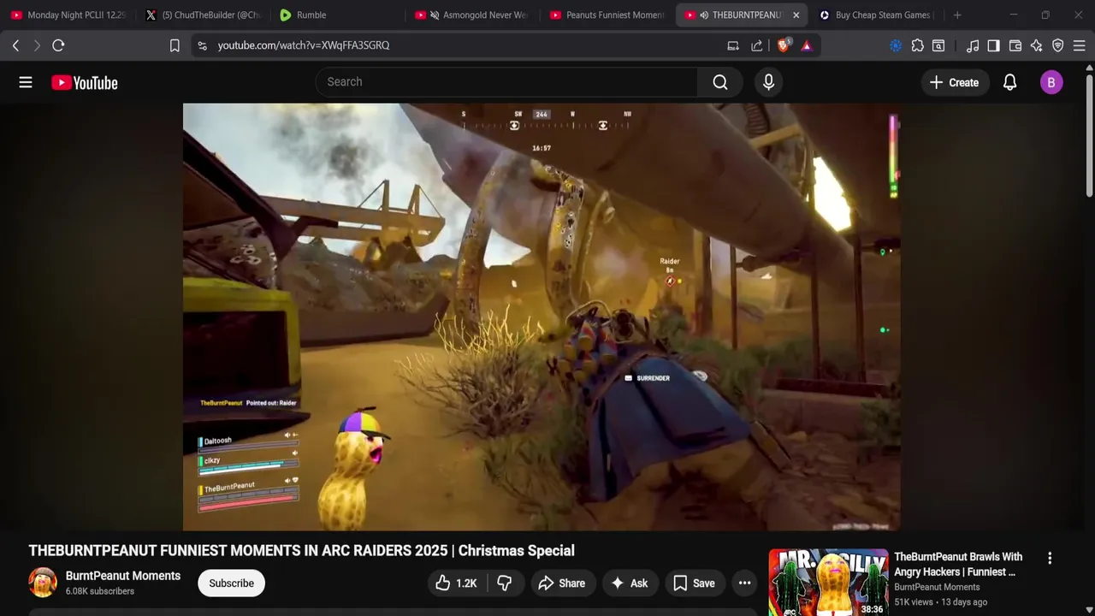Close the THEBURNTPEANUT tab
The image size is (1095, 616).
[x=796, y=15]
